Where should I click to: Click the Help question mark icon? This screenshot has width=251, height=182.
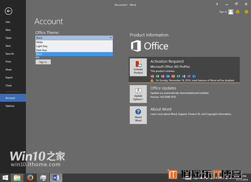217,5
